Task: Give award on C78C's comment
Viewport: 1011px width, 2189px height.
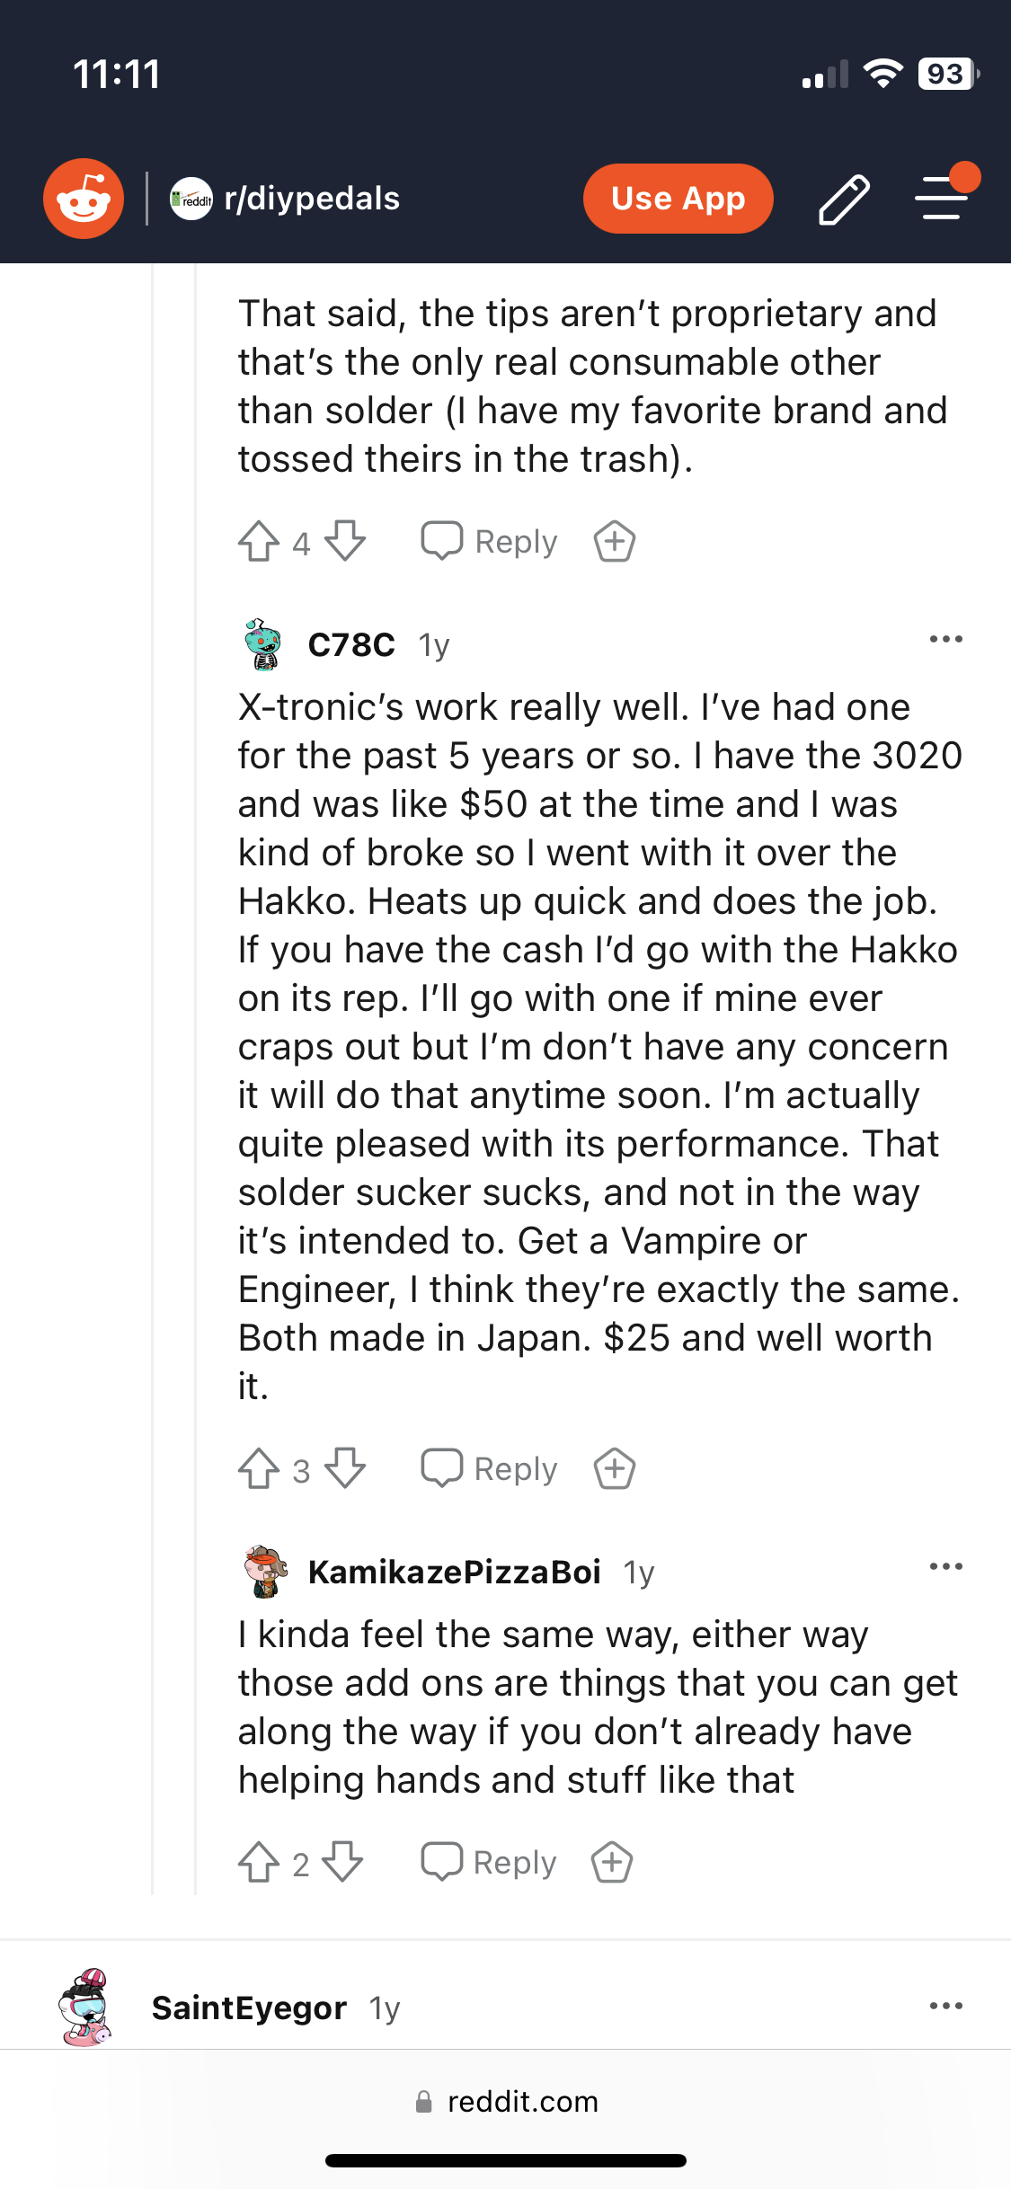Action: click(x=615, y=1469)
